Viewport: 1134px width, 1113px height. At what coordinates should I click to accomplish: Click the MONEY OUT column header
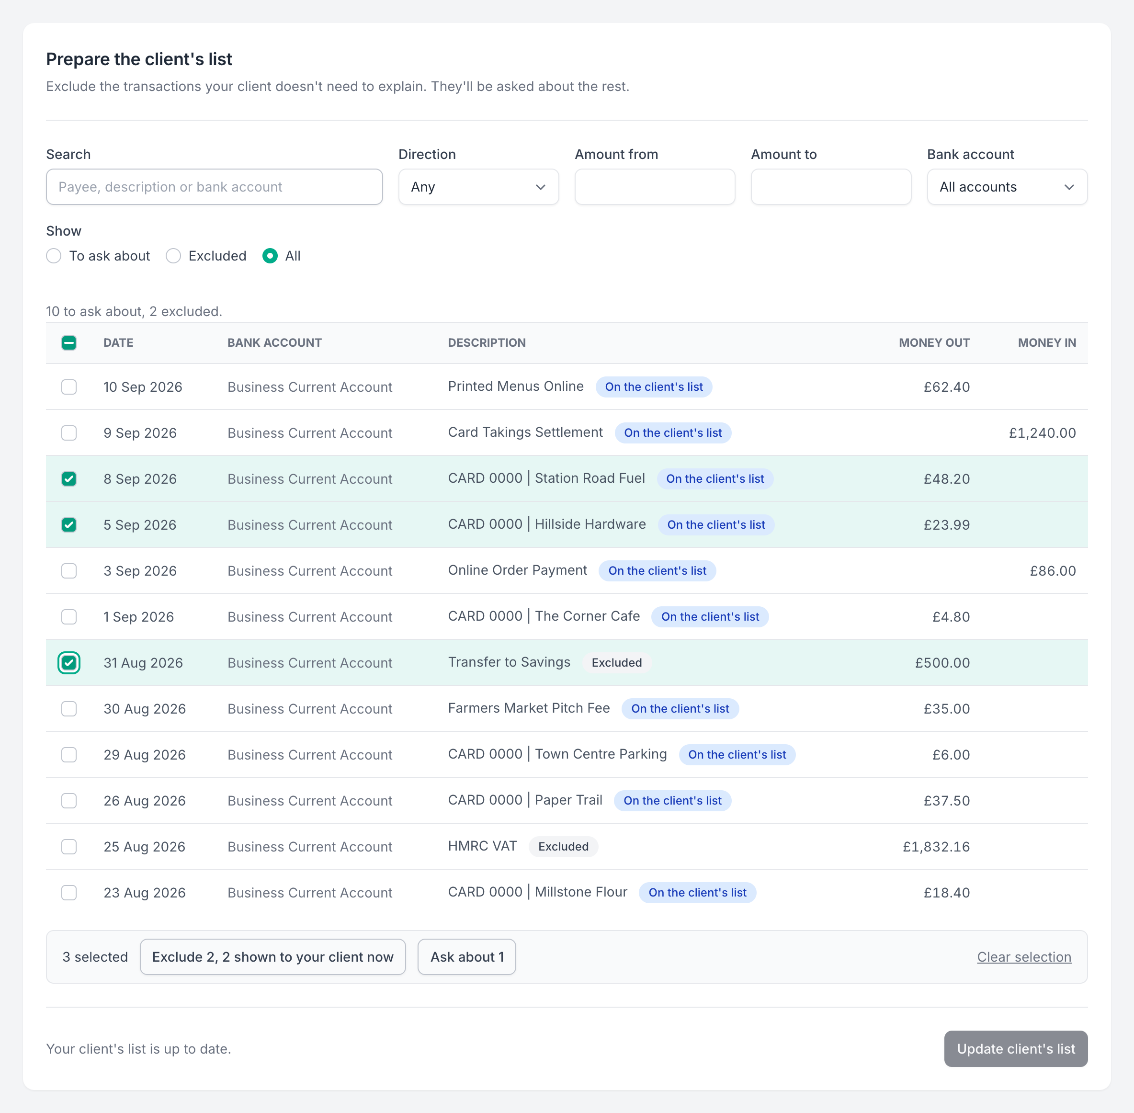point(934,342)
